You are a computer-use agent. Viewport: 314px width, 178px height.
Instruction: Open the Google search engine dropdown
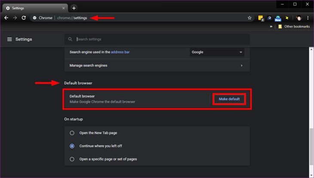(x=217, y=52)
